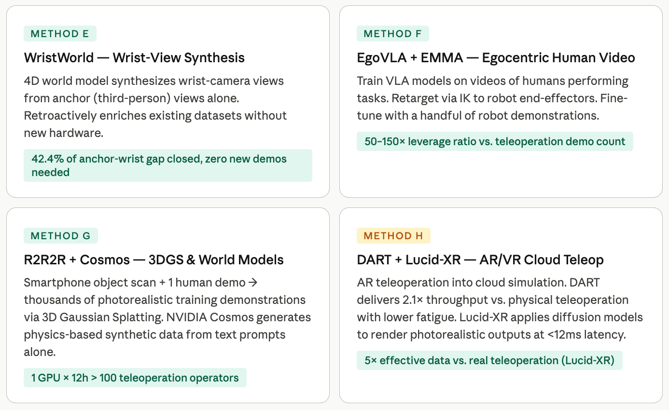Click the WristWorld description paragraph
Image resolution: width=669 pixels, height=410 pixels.
click(x=155, y=107)
